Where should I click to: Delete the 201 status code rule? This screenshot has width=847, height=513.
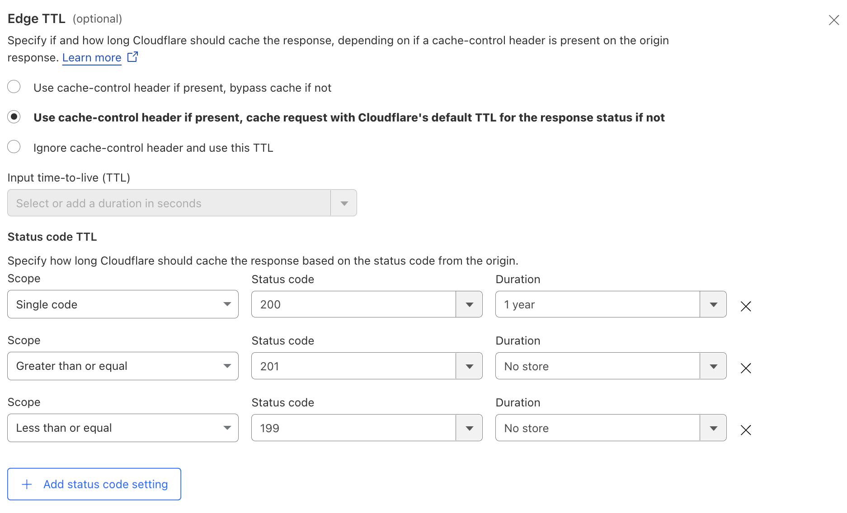tap(745, 368)
